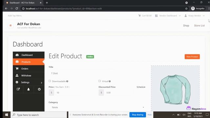Viewport: 210px width, 118px height.
Task: Click the Downloadable help question icon
Action: click(67, 81)
